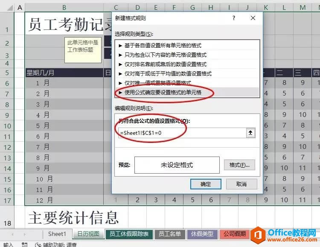Select column B header

click(64, 8)
